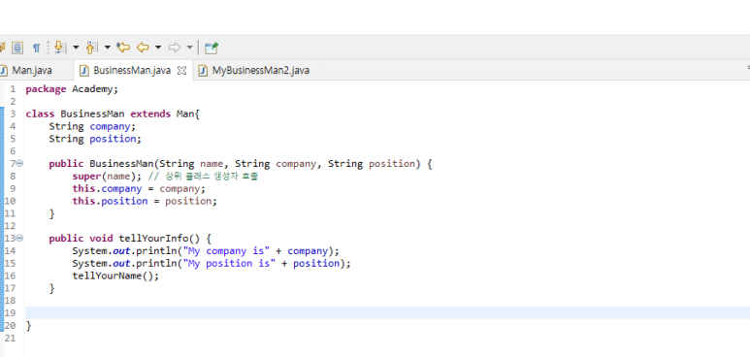Close the BusinessMan.java tab
750x357 pixels.
(181, 71)
